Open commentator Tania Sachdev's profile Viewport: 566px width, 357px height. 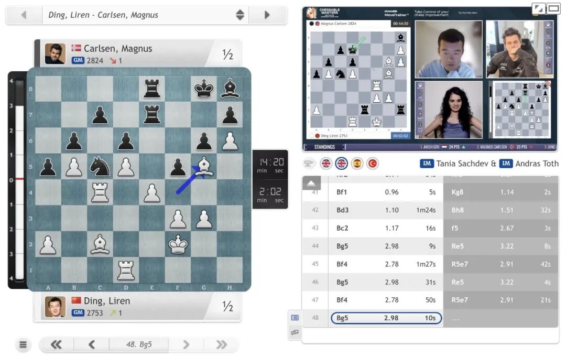coord(462,164)
